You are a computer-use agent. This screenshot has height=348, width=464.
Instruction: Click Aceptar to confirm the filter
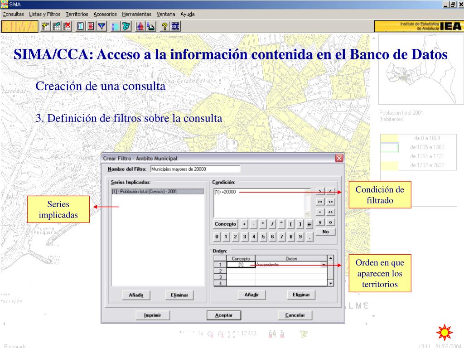coord(224,315)
